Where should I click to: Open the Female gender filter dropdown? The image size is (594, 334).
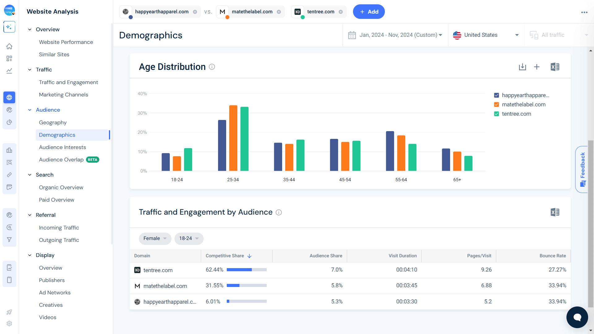pyautogui.click(x=155, y=238)
